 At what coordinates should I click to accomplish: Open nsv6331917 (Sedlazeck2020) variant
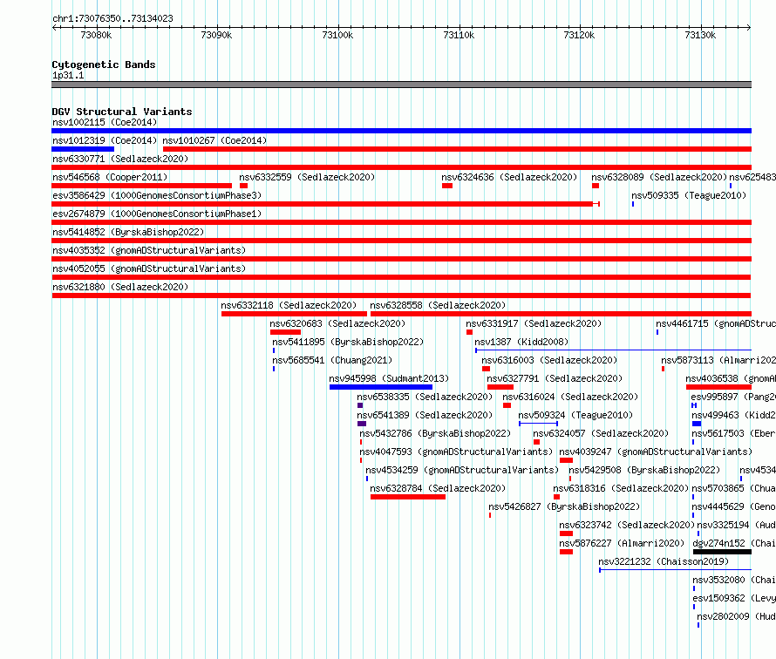click(x=534, y=323)
